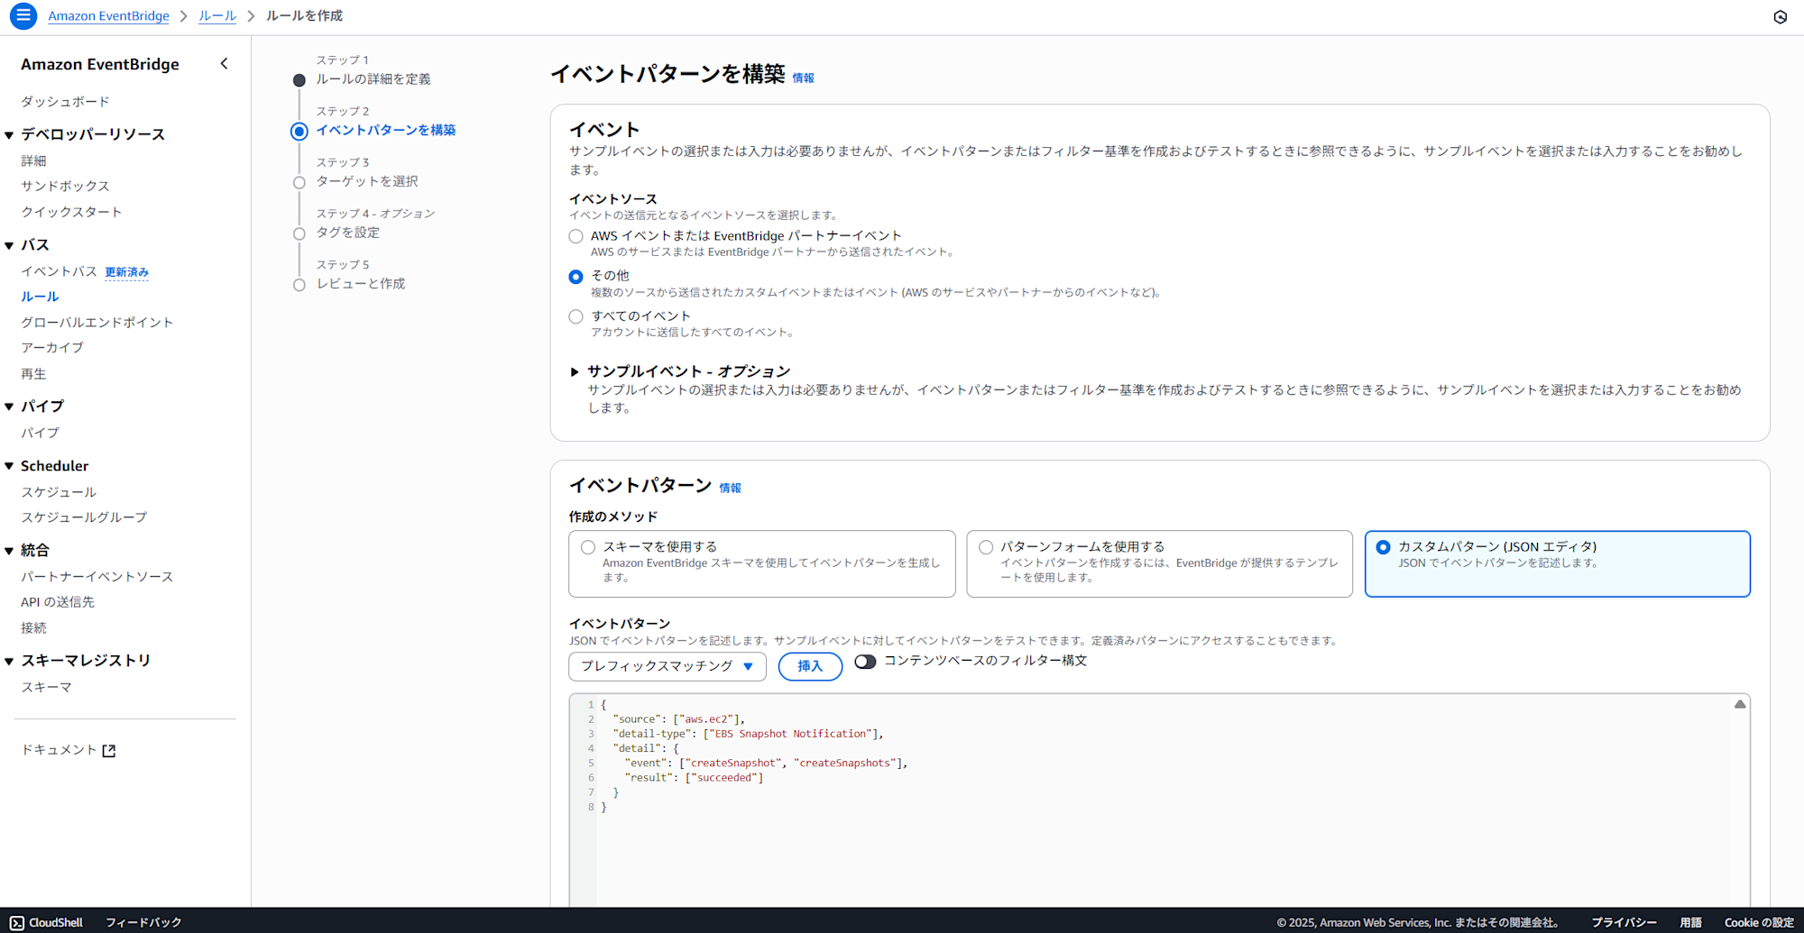
Task: Toggle コンテンツベースのフィルター構文 switch
Action: tap(865, 662)
